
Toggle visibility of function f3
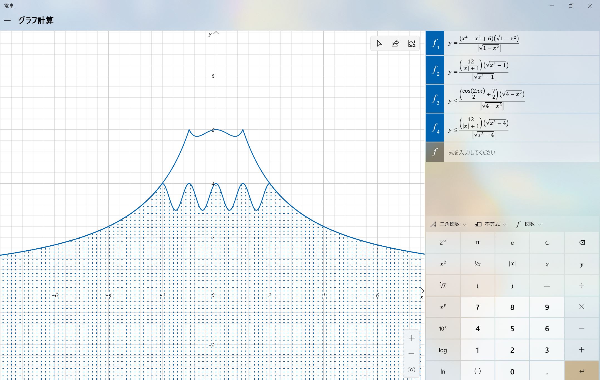click(435, 99)
